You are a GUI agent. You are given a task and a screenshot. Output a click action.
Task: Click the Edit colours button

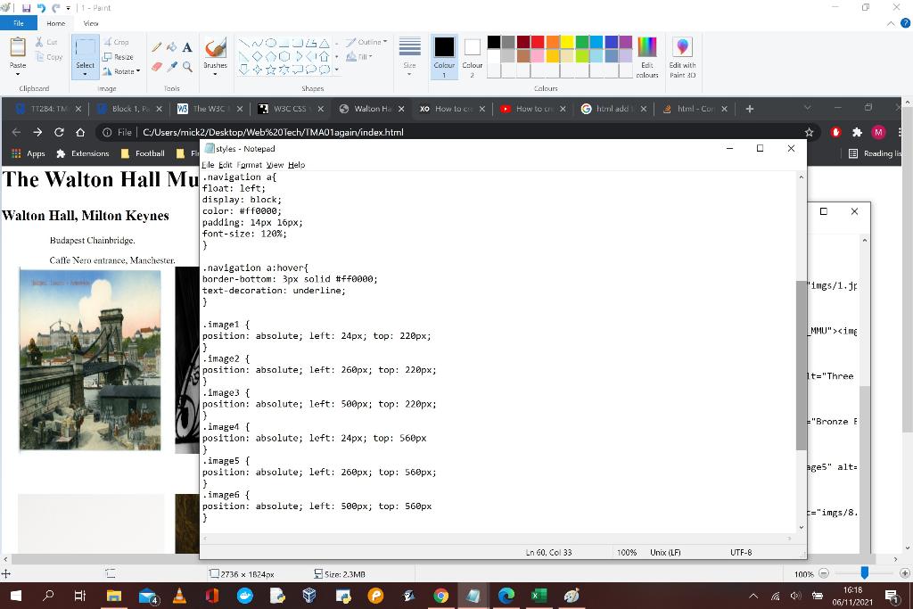[646, 53]
